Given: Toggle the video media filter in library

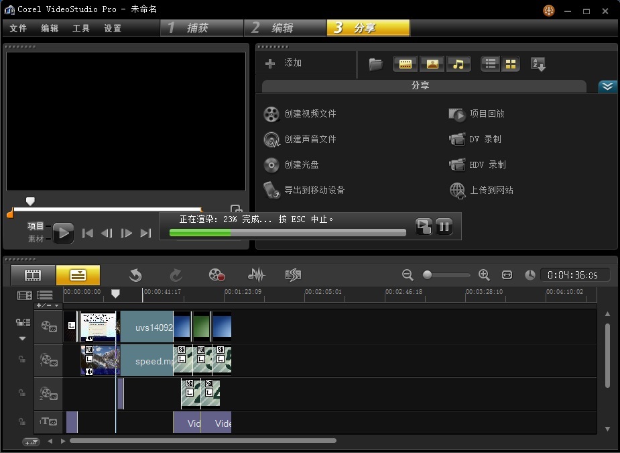Looking at the screenshot, I should pos(405,64).
